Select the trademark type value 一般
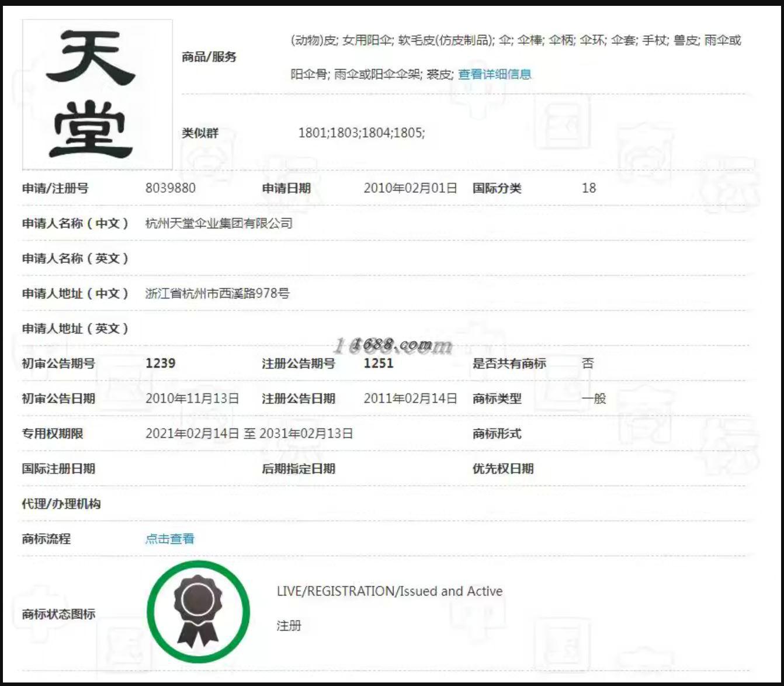The image size is (784, 686). pyautogui.click(x=594, y=399)
